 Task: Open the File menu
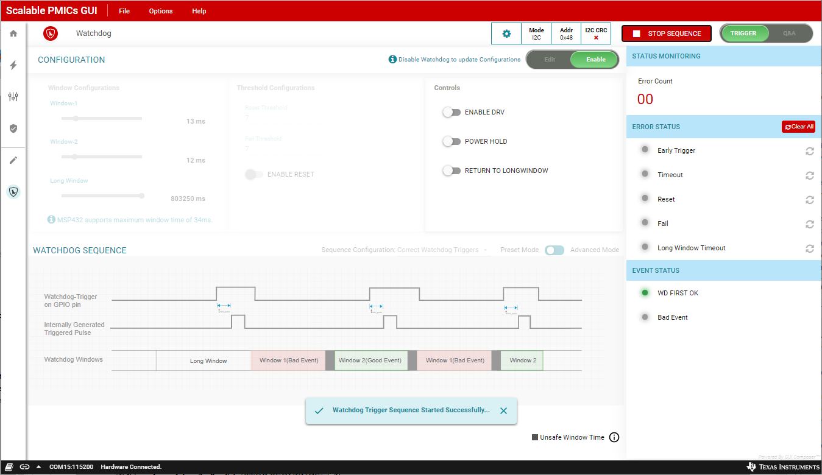[x=124, y=11]
